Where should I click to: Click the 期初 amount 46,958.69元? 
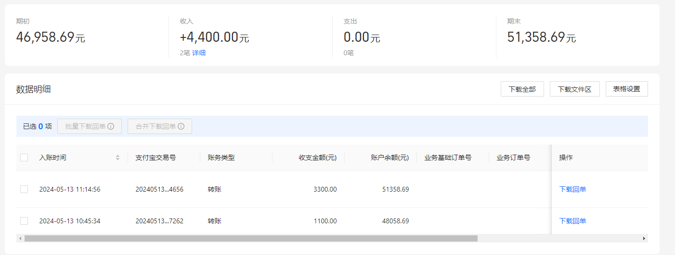51,37
